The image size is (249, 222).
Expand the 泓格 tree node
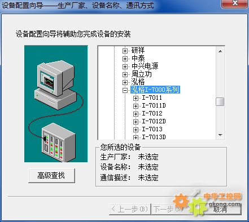click(x=125, y=82)
